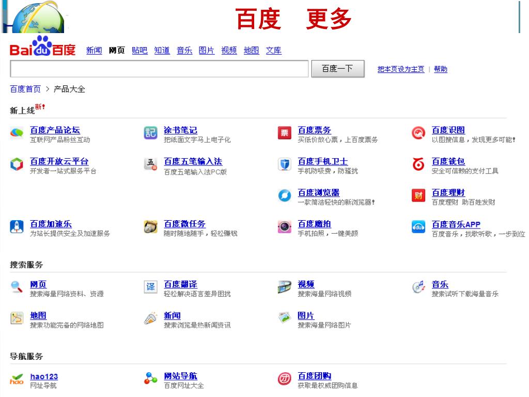The image size is (529, 397).
Task: Open the 百度钱包 link
Action: coord(448,161)
